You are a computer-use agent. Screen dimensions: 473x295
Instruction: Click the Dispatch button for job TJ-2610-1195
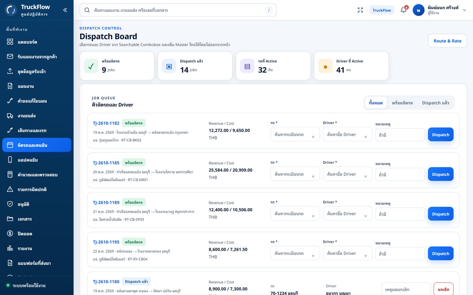click(440, 253)
